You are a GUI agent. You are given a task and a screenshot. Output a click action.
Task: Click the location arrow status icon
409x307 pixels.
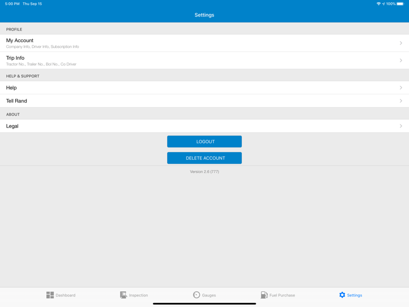[383, 4]
